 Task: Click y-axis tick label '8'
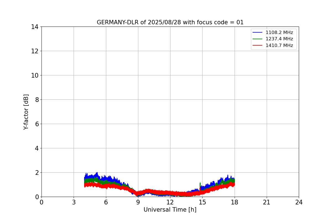pos(37,100)
